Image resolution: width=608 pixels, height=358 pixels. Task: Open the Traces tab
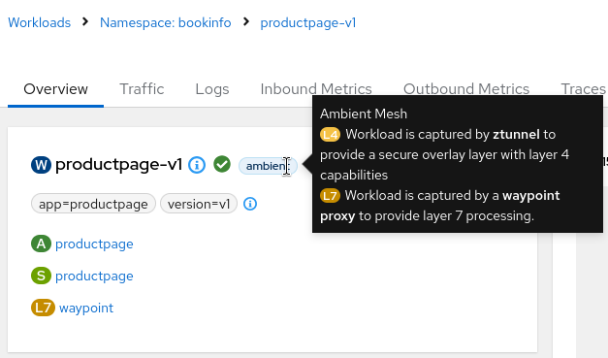click(x=583, y=89)
